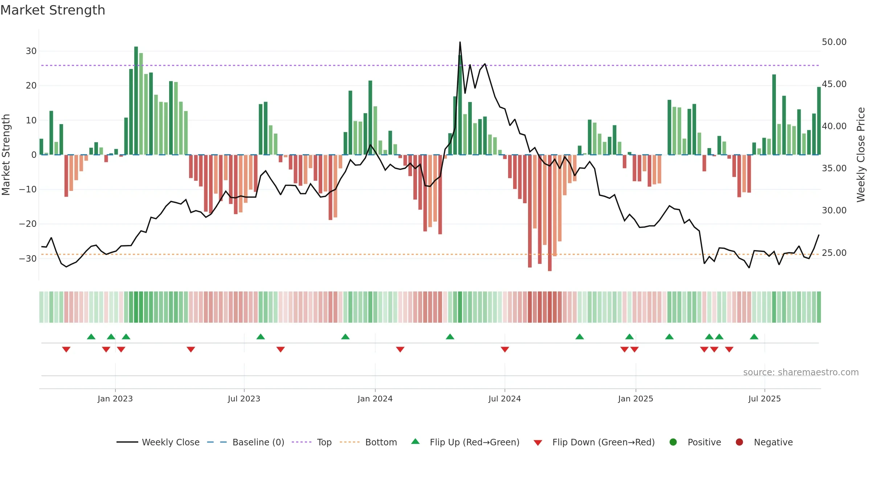Toggle the Bottom legend entry
This screenshot has width=871, height=490.
(368, 442)
